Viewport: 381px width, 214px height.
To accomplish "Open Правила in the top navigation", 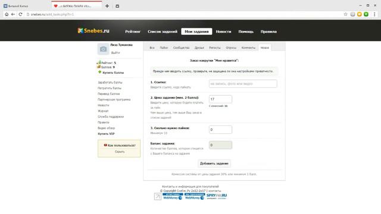I will [268, 32].
